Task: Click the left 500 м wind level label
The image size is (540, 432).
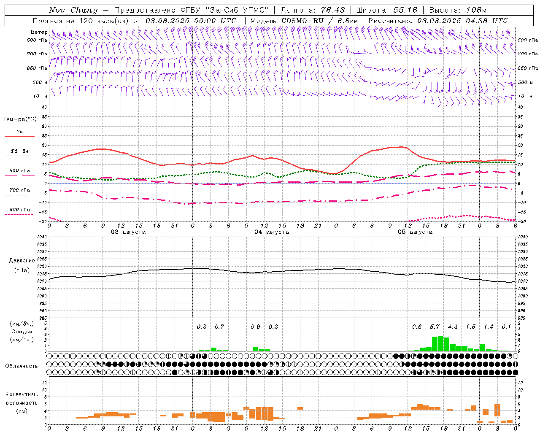Action: pos(40,82)
